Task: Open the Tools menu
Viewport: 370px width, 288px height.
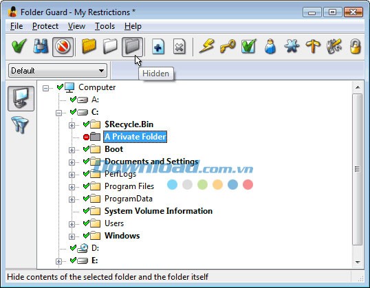Action: coord(105,26)
